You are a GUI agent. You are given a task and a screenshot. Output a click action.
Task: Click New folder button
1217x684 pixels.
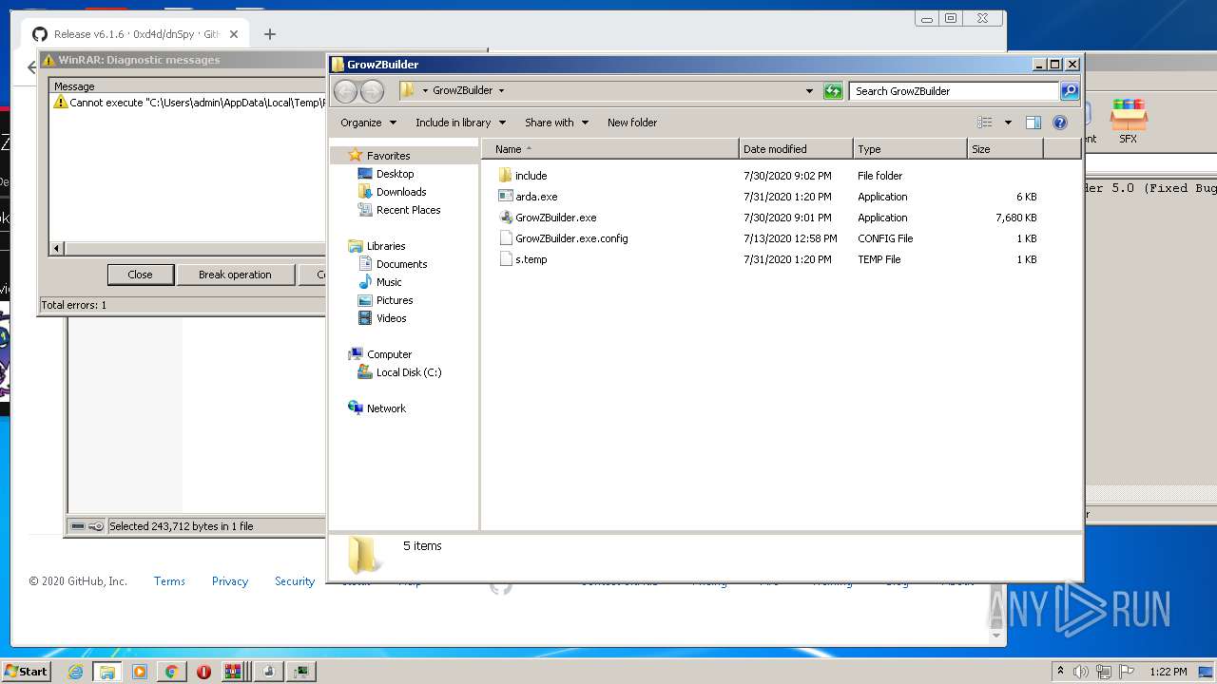point(632,123)
